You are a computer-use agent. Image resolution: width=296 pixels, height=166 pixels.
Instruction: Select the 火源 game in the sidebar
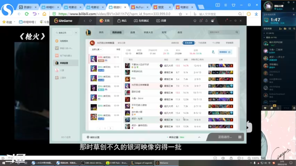[66, 70]
